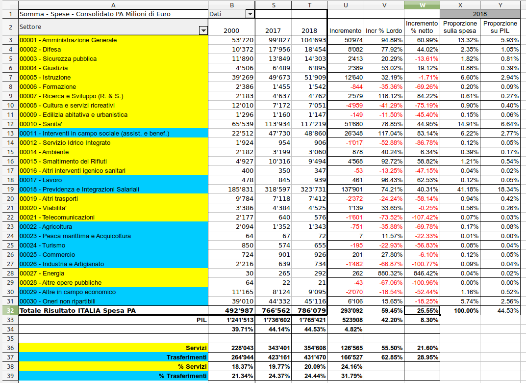This screenshot has height=383, width=526.
Task: Click cell '00009 - Edilizia abitativa e urbanistica'
Action: 113,114
